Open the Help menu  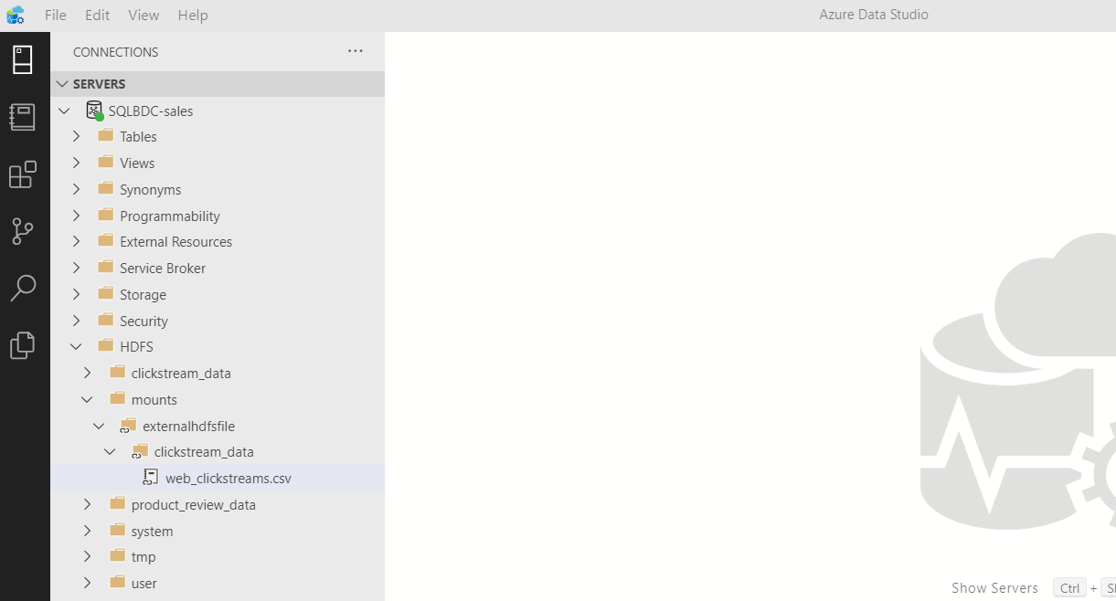(x=193, y=15)
